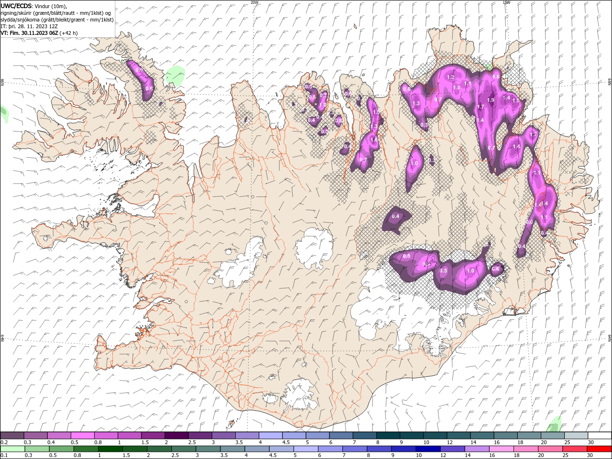Viewport: 612px width, 459px height.
Task: Pick the deep blue swatch at 10 in the rain scale
Action: click(428, 449)
